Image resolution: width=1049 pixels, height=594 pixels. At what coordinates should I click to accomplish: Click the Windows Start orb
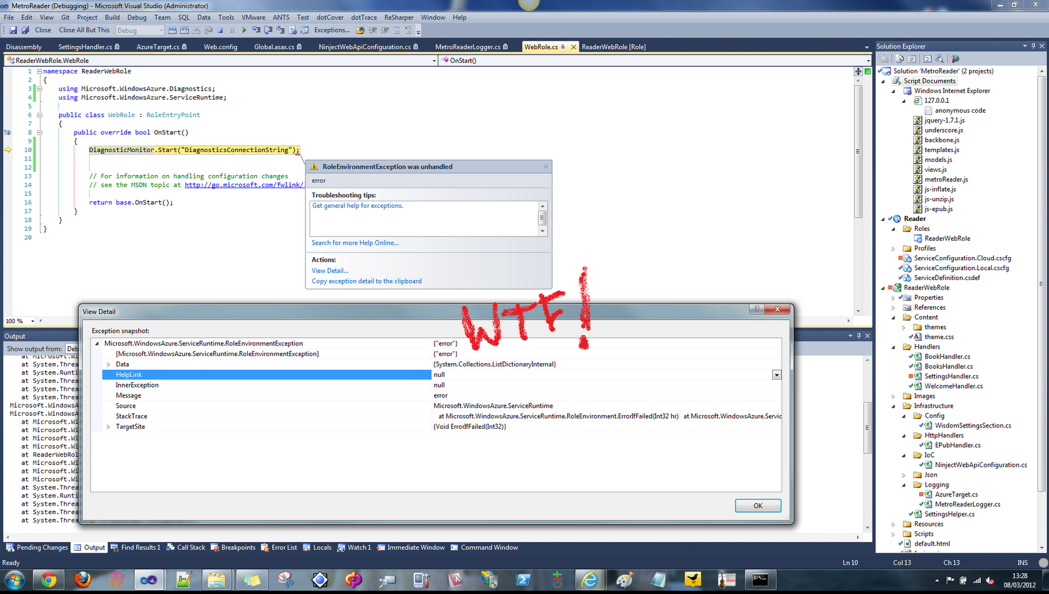pos(14,580)
